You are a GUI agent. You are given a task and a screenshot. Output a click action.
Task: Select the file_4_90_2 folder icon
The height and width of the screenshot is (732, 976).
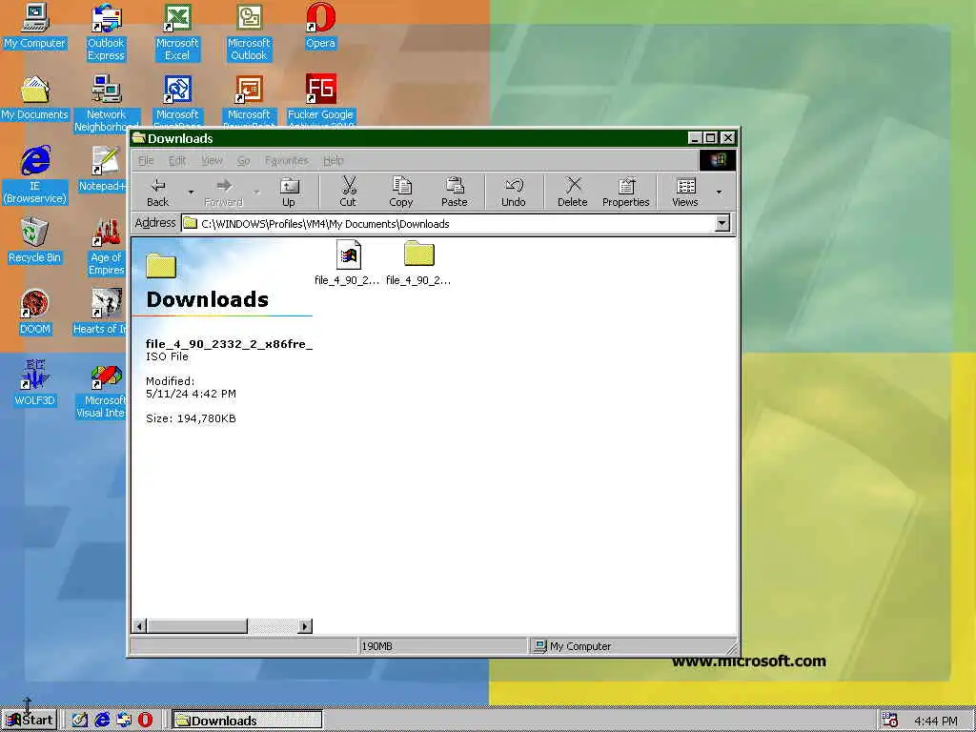(x=418, y=263)
